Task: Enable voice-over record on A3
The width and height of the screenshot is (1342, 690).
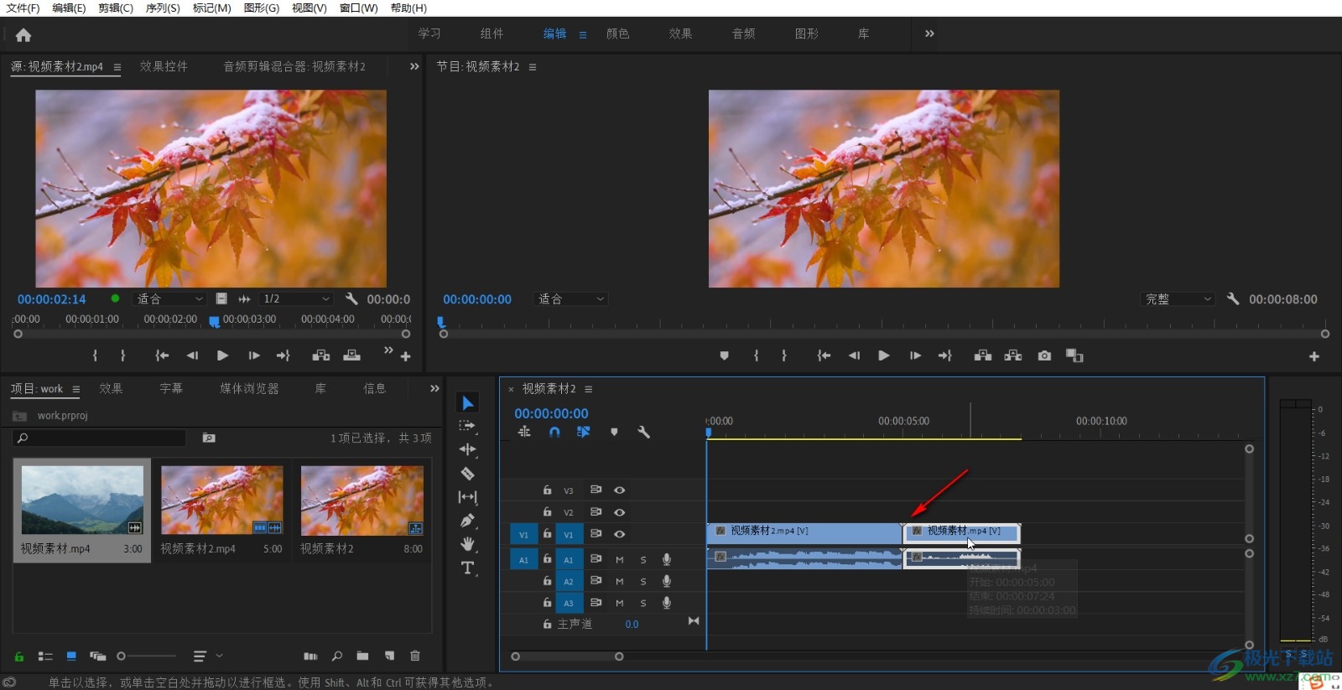Action: coord(667,603)
